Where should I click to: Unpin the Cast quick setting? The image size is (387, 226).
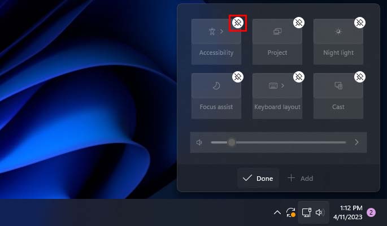click(360, 77)
